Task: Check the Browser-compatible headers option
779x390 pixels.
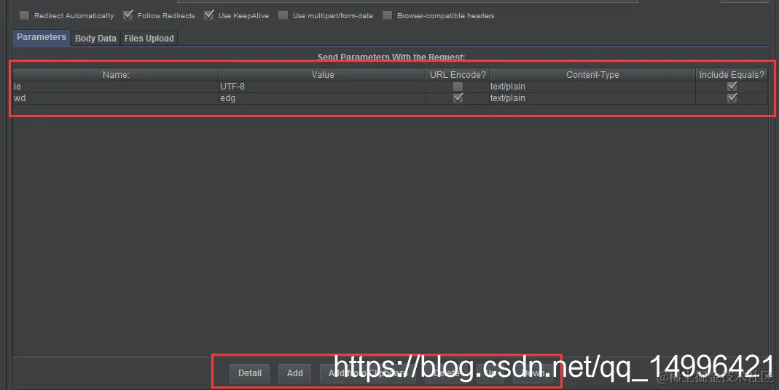Action: pyautogui.click(x=388, y=15)
